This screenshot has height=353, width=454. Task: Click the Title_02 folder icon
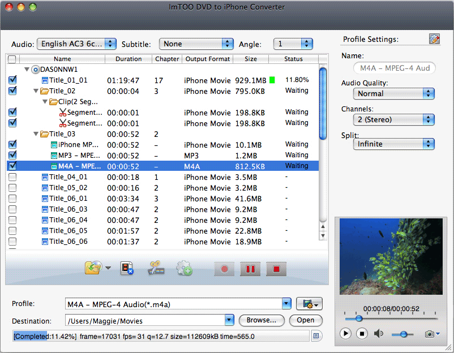pyautogui.click(x=44, y=91)
